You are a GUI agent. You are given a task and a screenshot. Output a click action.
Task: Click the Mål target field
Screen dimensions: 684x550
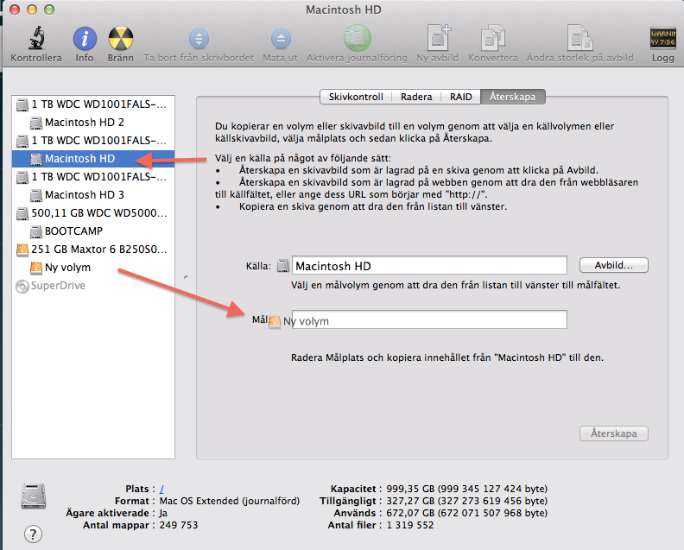[429, 319]
